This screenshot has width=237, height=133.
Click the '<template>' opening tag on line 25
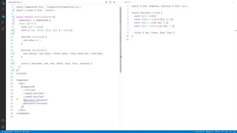click(22, 80)
